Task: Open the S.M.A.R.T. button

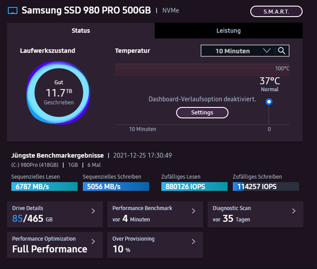Action: click(276, 11)
